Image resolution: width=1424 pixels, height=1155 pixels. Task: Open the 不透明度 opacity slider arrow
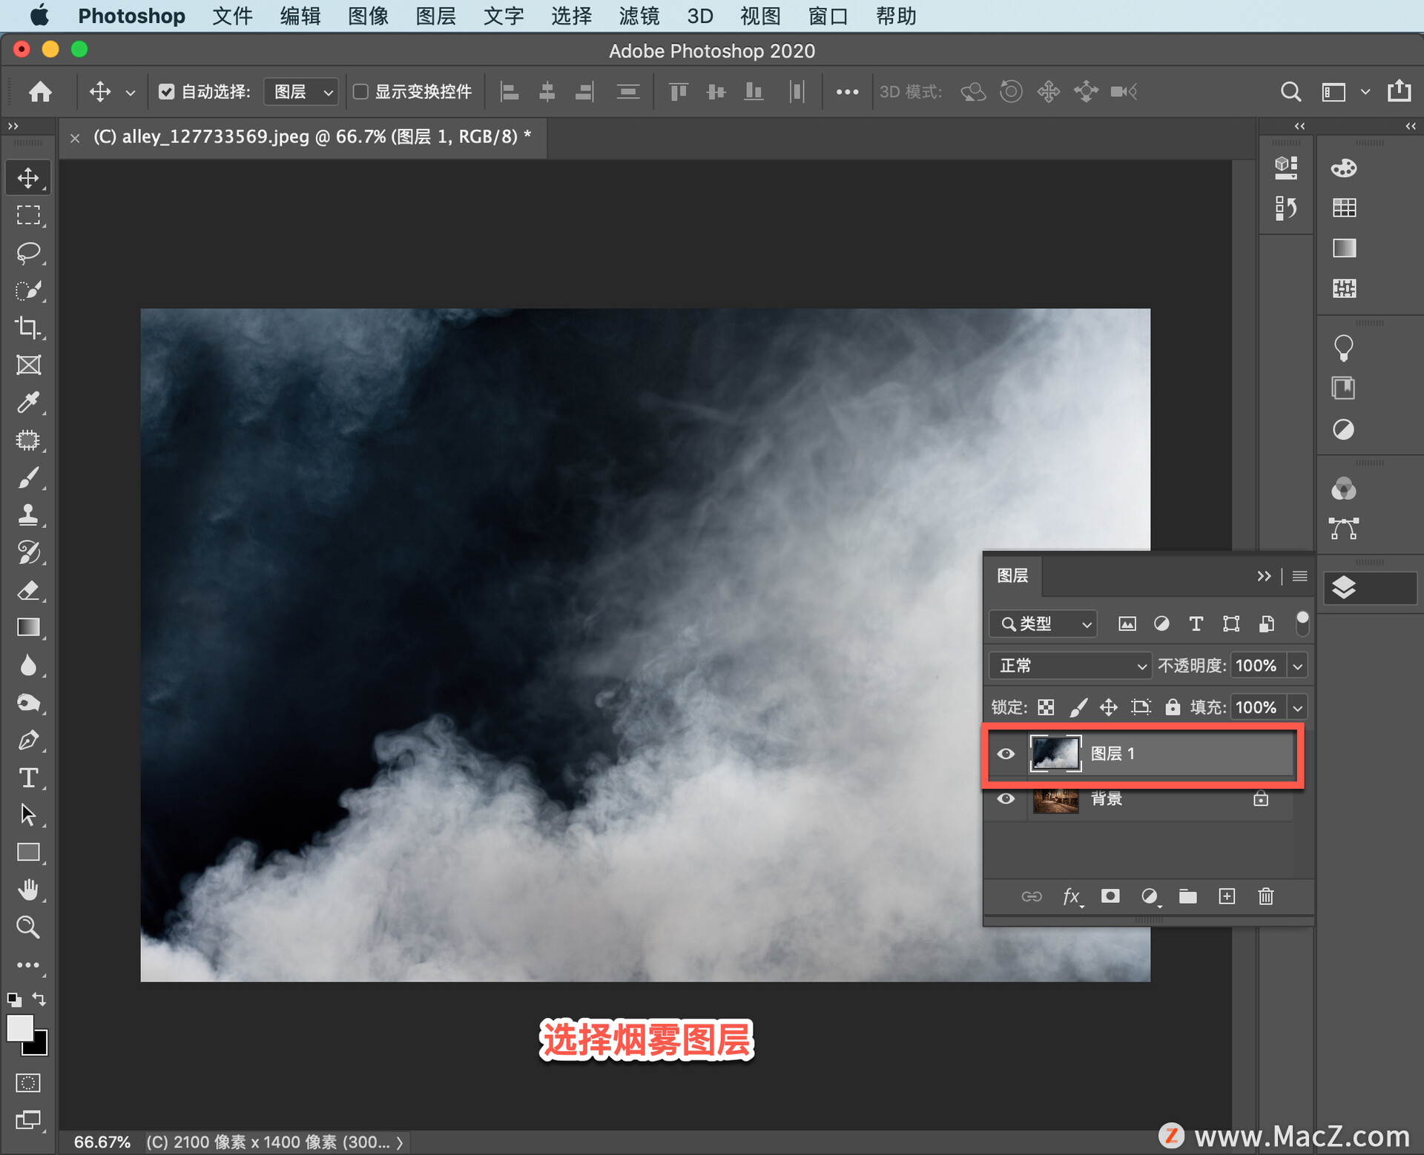pyautogui.click(x=1297, y=666)
